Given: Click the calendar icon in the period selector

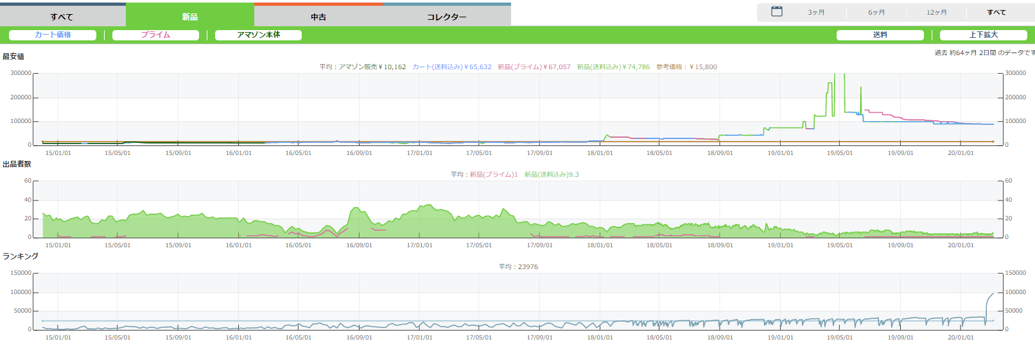Looking at the screenshot, I should coord(776,12).
